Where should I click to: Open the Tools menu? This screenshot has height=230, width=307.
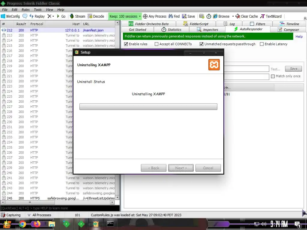pyautogui.click(x=37, y=10)
